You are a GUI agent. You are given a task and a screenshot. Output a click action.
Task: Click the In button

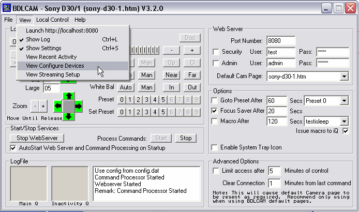172,87
